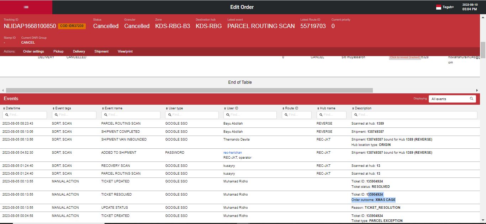
Task: Click the Teguh+ user account name
Action: [448, 7]
